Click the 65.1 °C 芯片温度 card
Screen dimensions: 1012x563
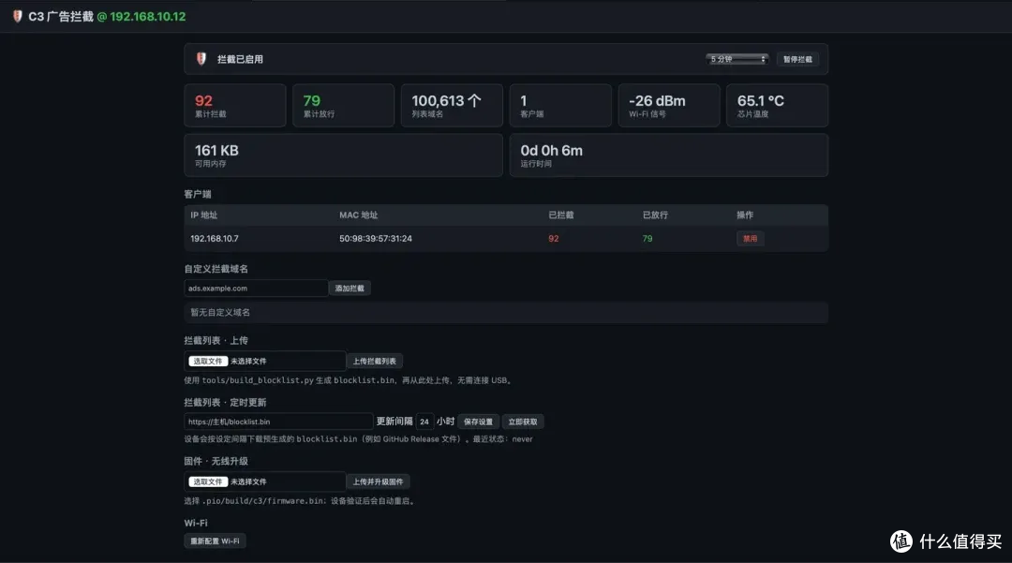777,105
